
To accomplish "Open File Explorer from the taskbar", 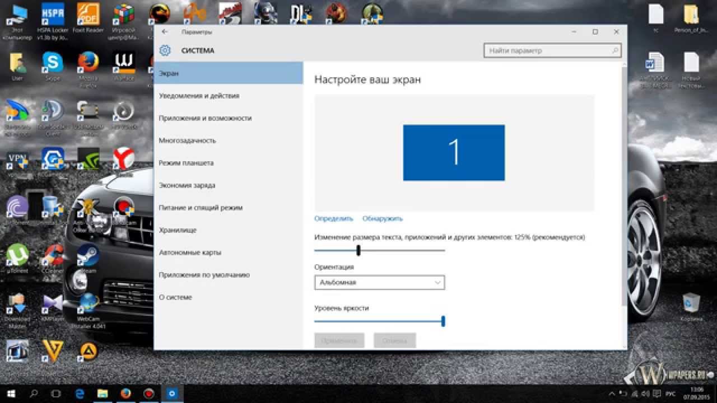I will point(103,393).
